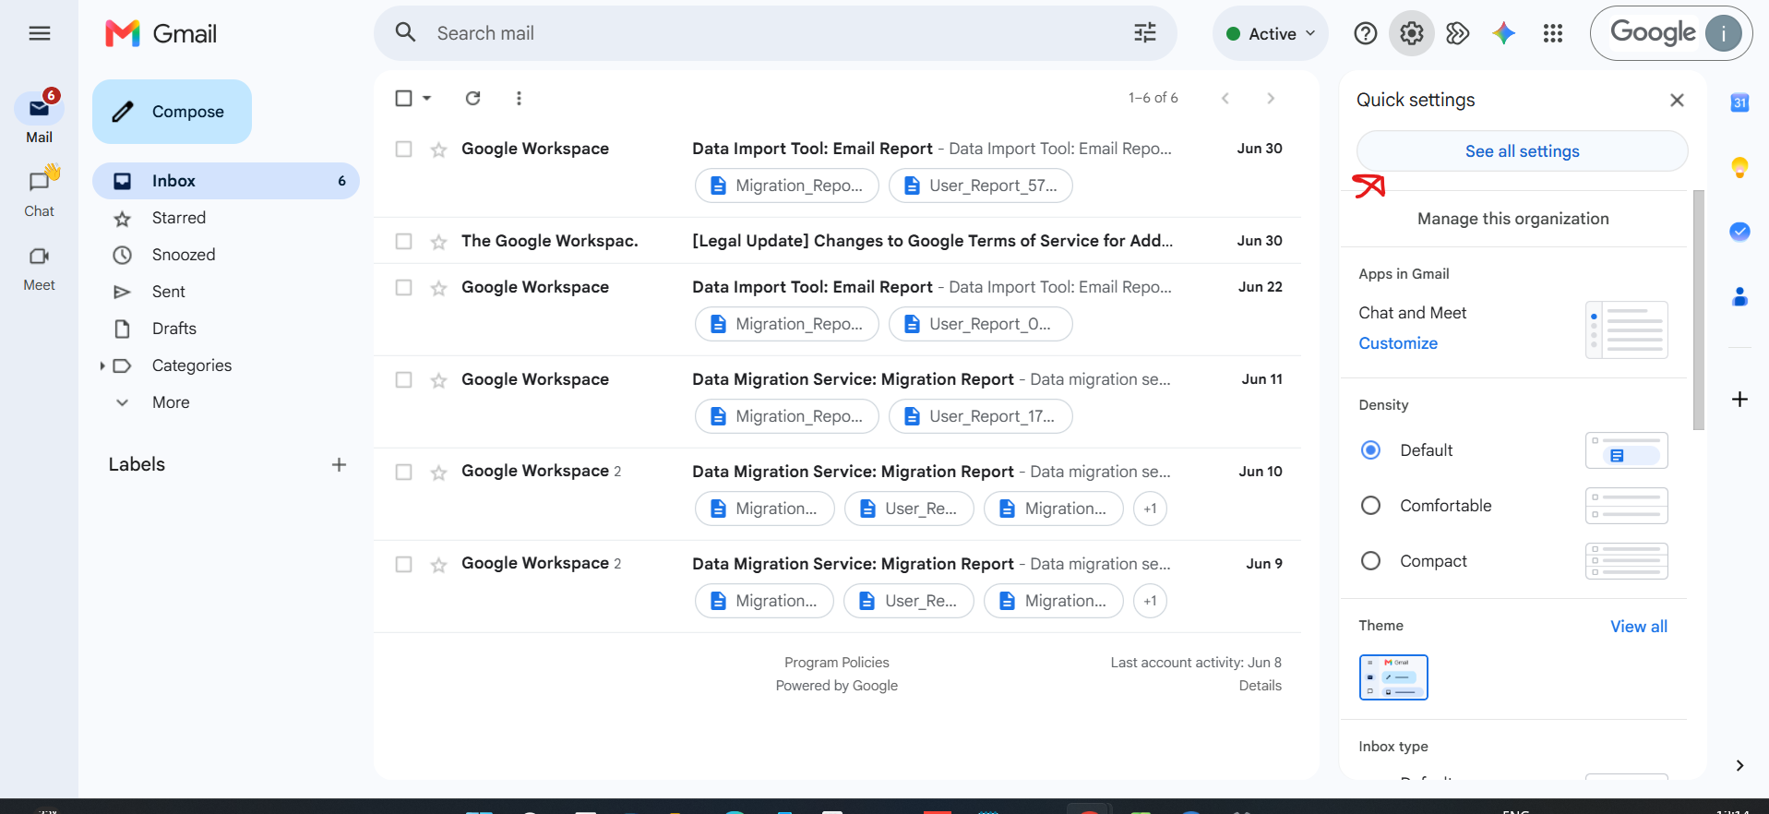Image resolution: width=1769 pixels, height=814 pixels.
Task: Click View all themes link
Action: point(1639,627)
